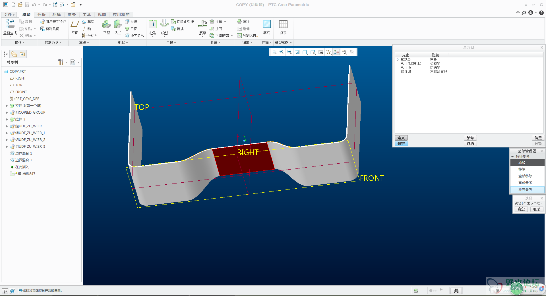Click the Bend Back (折回) tool
546x296 pixels.
(216, 29)
